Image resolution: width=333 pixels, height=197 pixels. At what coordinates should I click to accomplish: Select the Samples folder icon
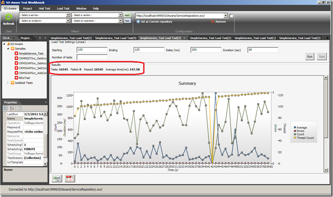pyautogui.click(x=13, y=48)
